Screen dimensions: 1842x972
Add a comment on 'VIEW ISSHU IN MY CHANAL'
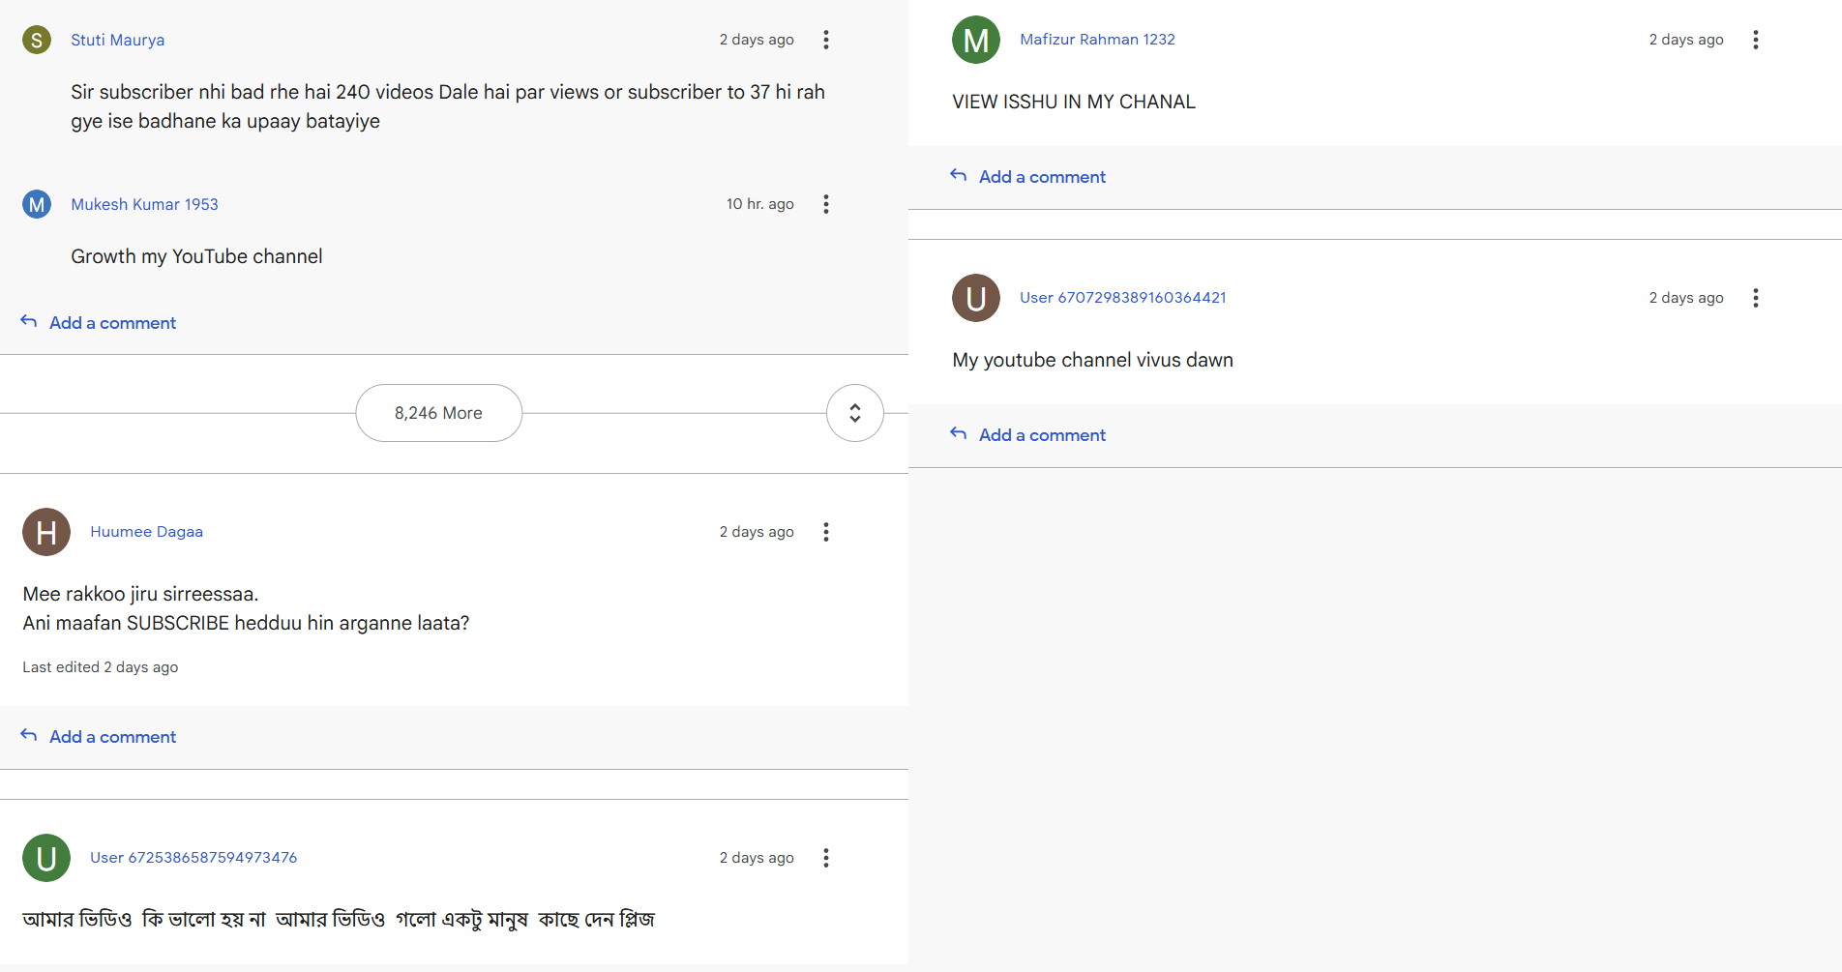1043,177
